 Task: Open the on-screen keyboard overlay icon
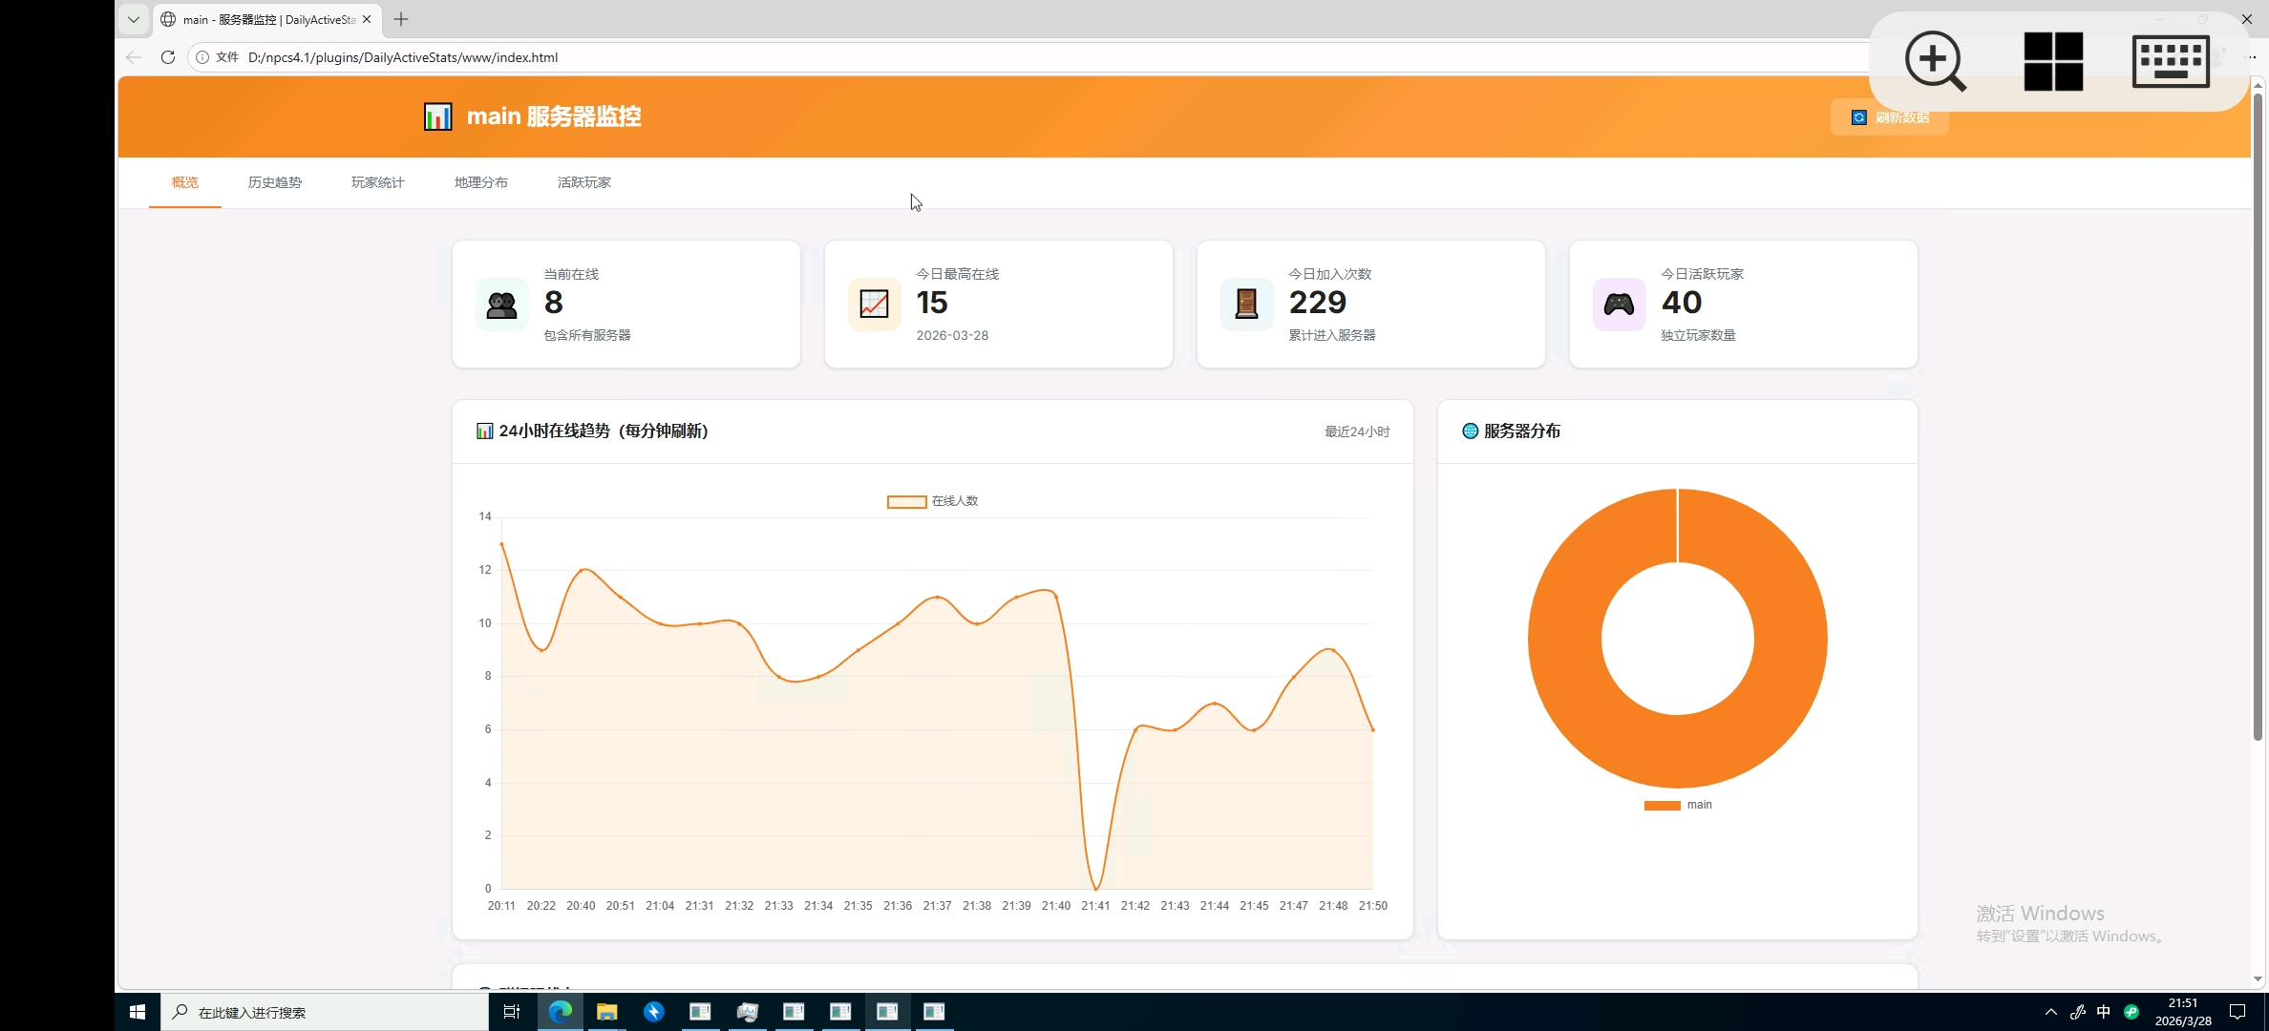tap(2171, 61)
